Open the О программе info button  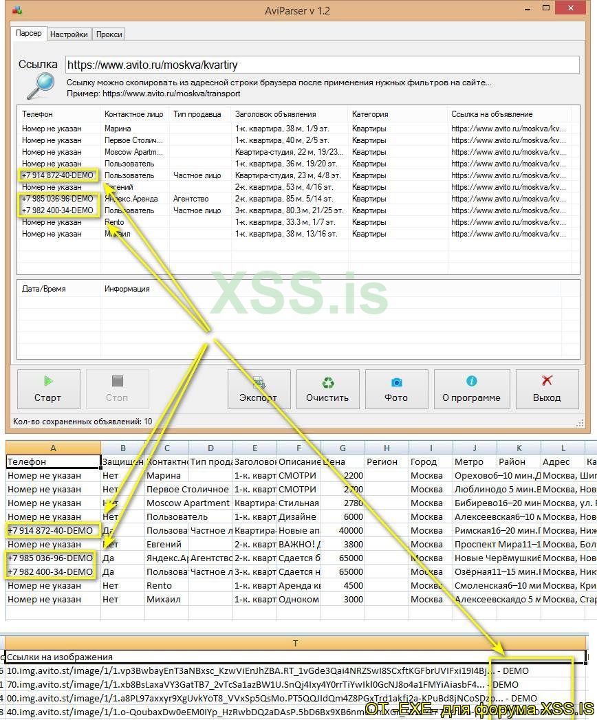pyautogui.click(x=472, y=389)
